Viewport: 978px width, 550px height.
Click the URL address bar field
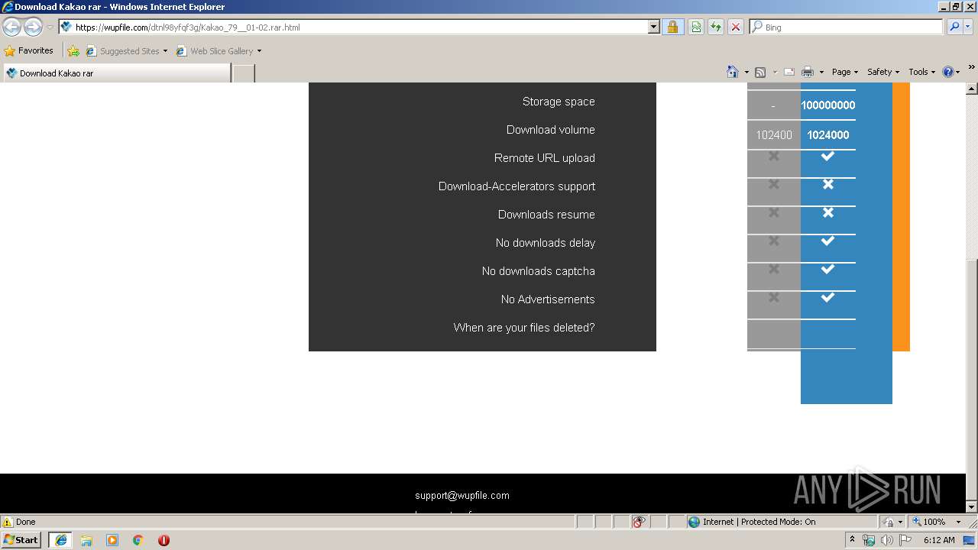[x=354, y=27]
